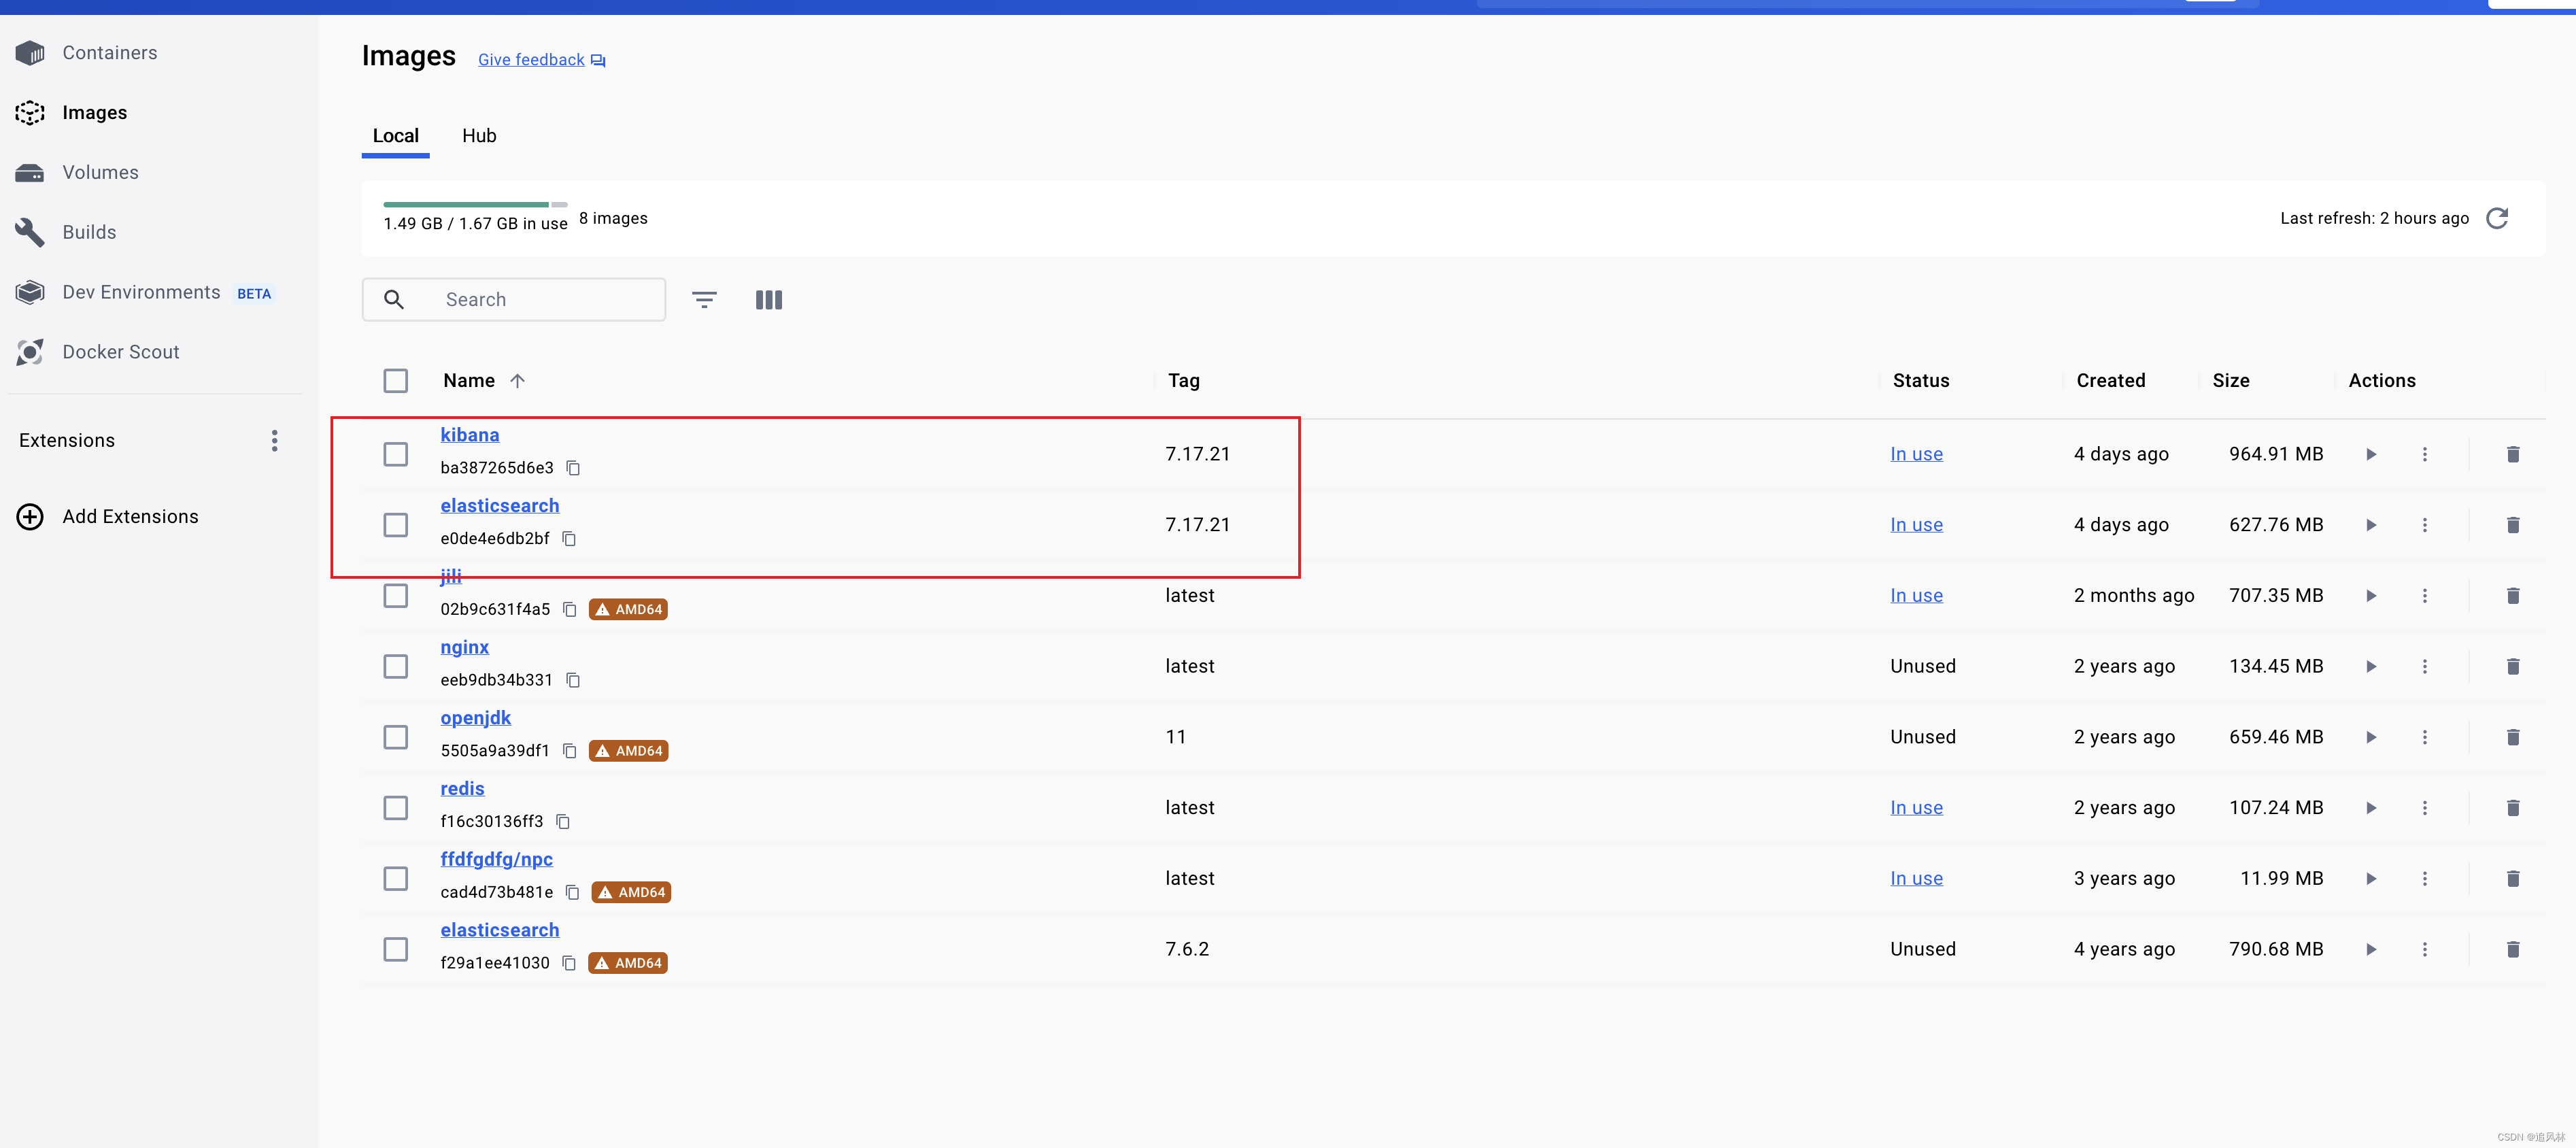Viewport: 2576px width, 1148px height.
Task: Select the elasticsearch 7.17.21 image checkbox
Action: pos(396,522)
